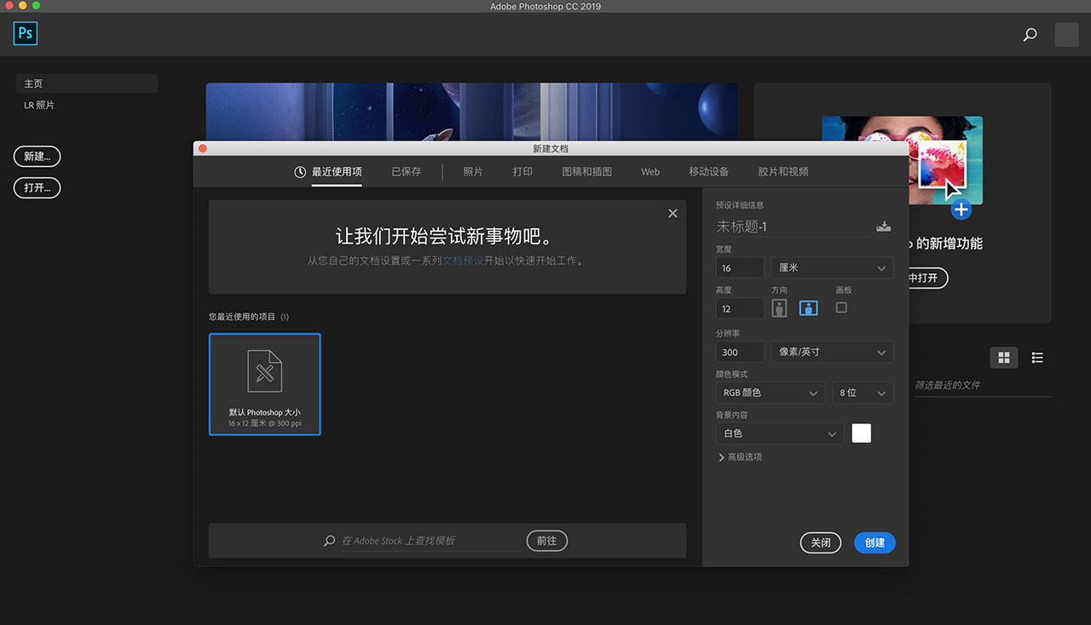The image size is (1091, 625).
Task: Switch to the 已保存 tab
Action: (x=406, y=172)
